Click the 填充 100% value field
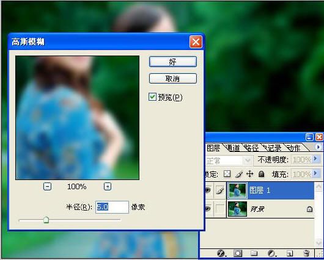This screenshot has height=260, width=324. pos(301,174)
